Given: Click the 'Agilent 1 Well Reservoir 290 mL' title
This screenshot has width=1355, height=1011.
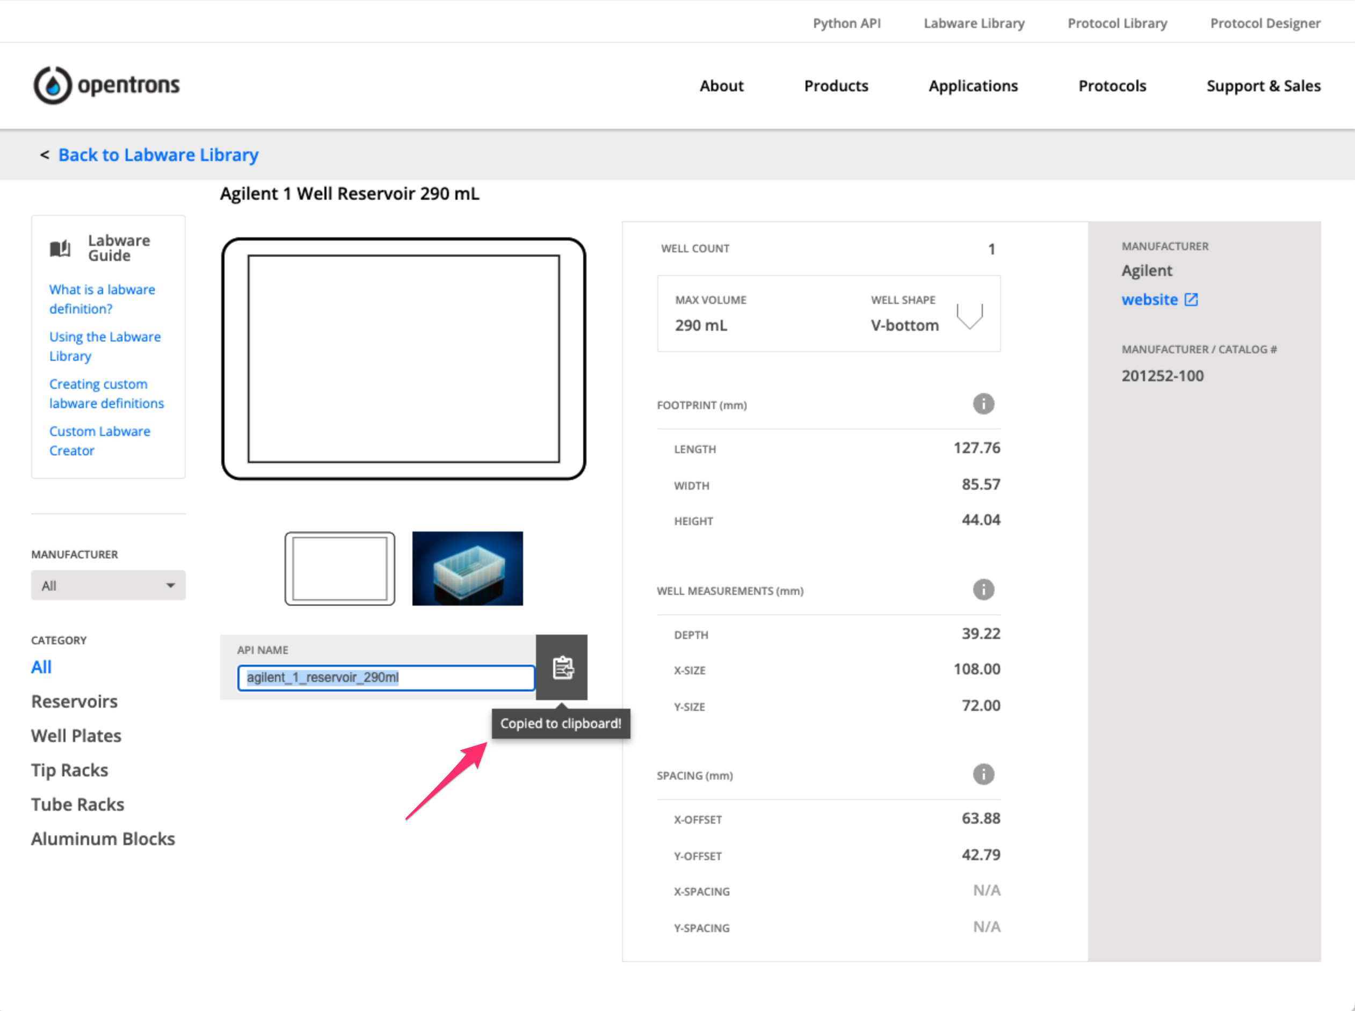Looking at the screenshot, I should [x=350, y=193].
